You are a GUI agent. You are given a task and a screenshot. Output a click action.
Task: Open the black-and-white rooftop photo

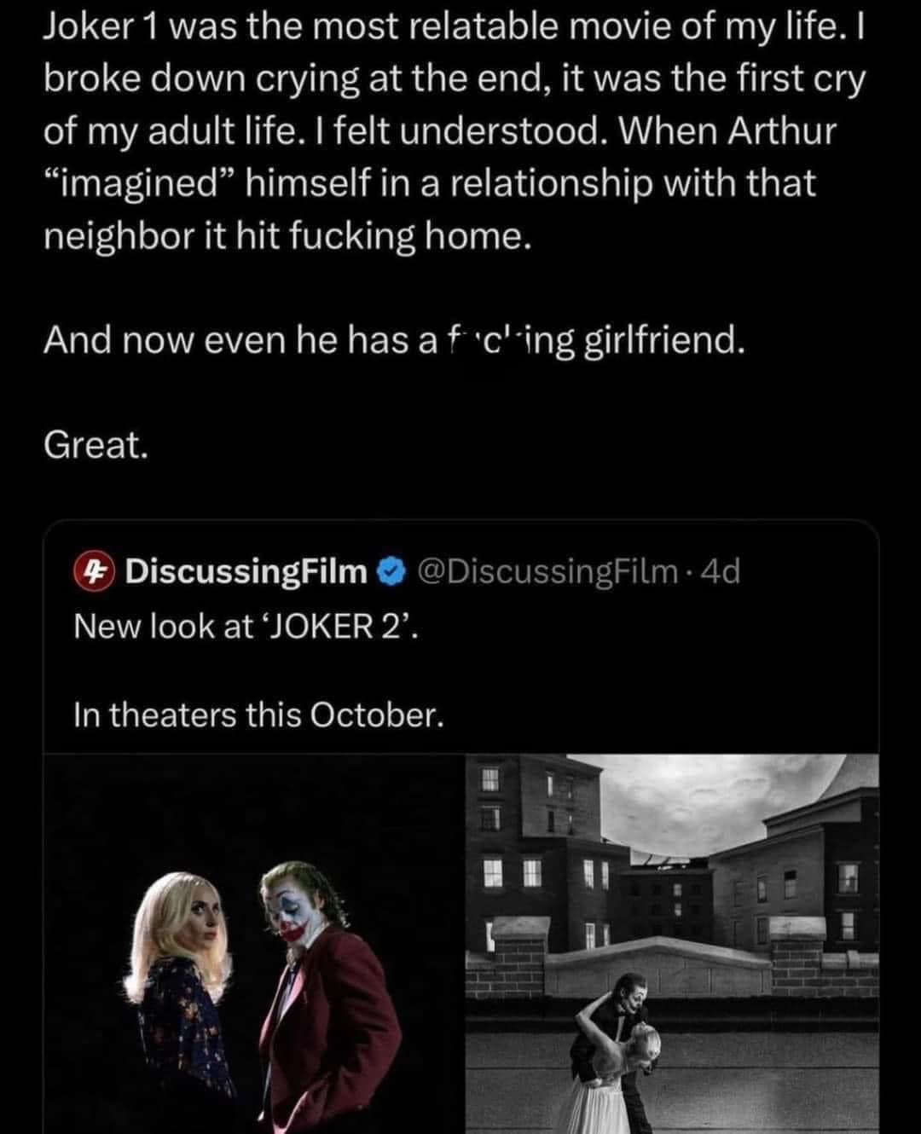[x=673, y=944]
